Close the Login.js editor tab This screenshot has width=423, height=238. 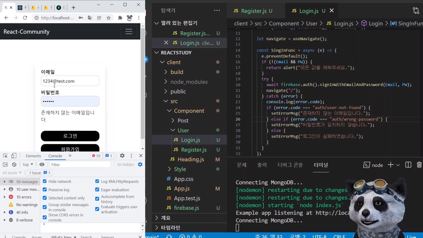(331, 11)
